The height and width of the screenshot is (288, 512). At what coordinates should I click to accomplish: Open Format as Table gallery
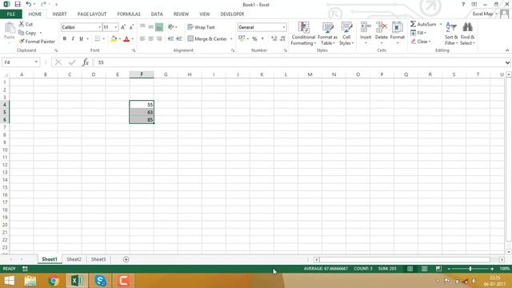point(327,34)
